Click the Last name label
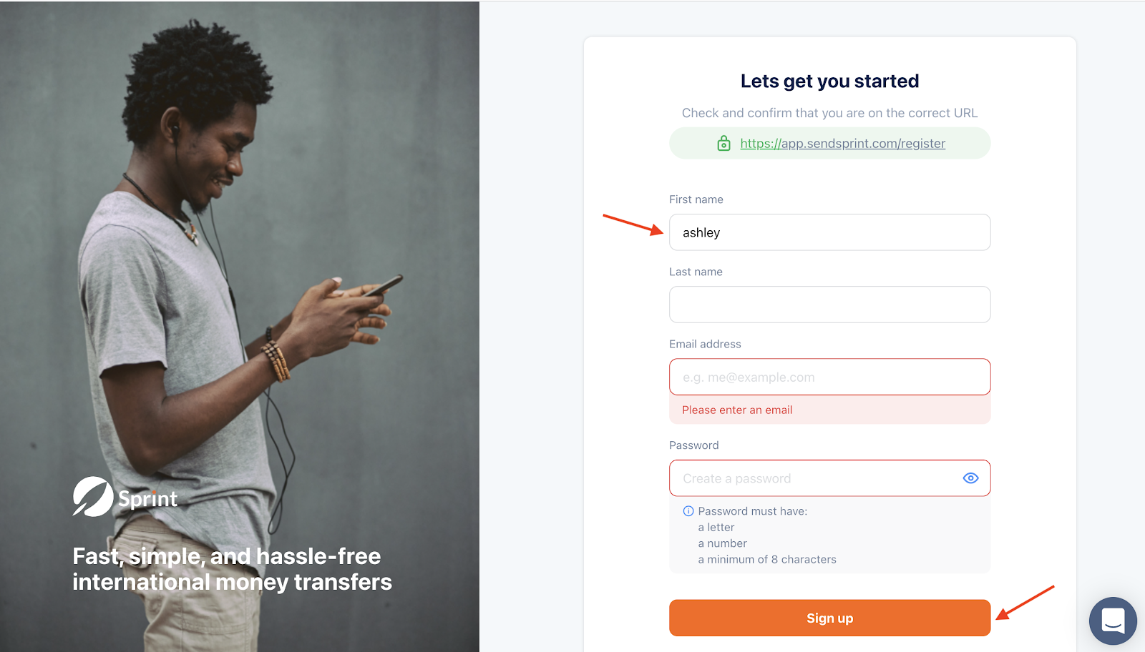This screenshot has width=1145, height=652. (x=696, y=272)
